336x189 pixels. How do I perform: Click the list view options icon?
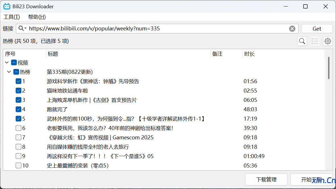(315, 41)
